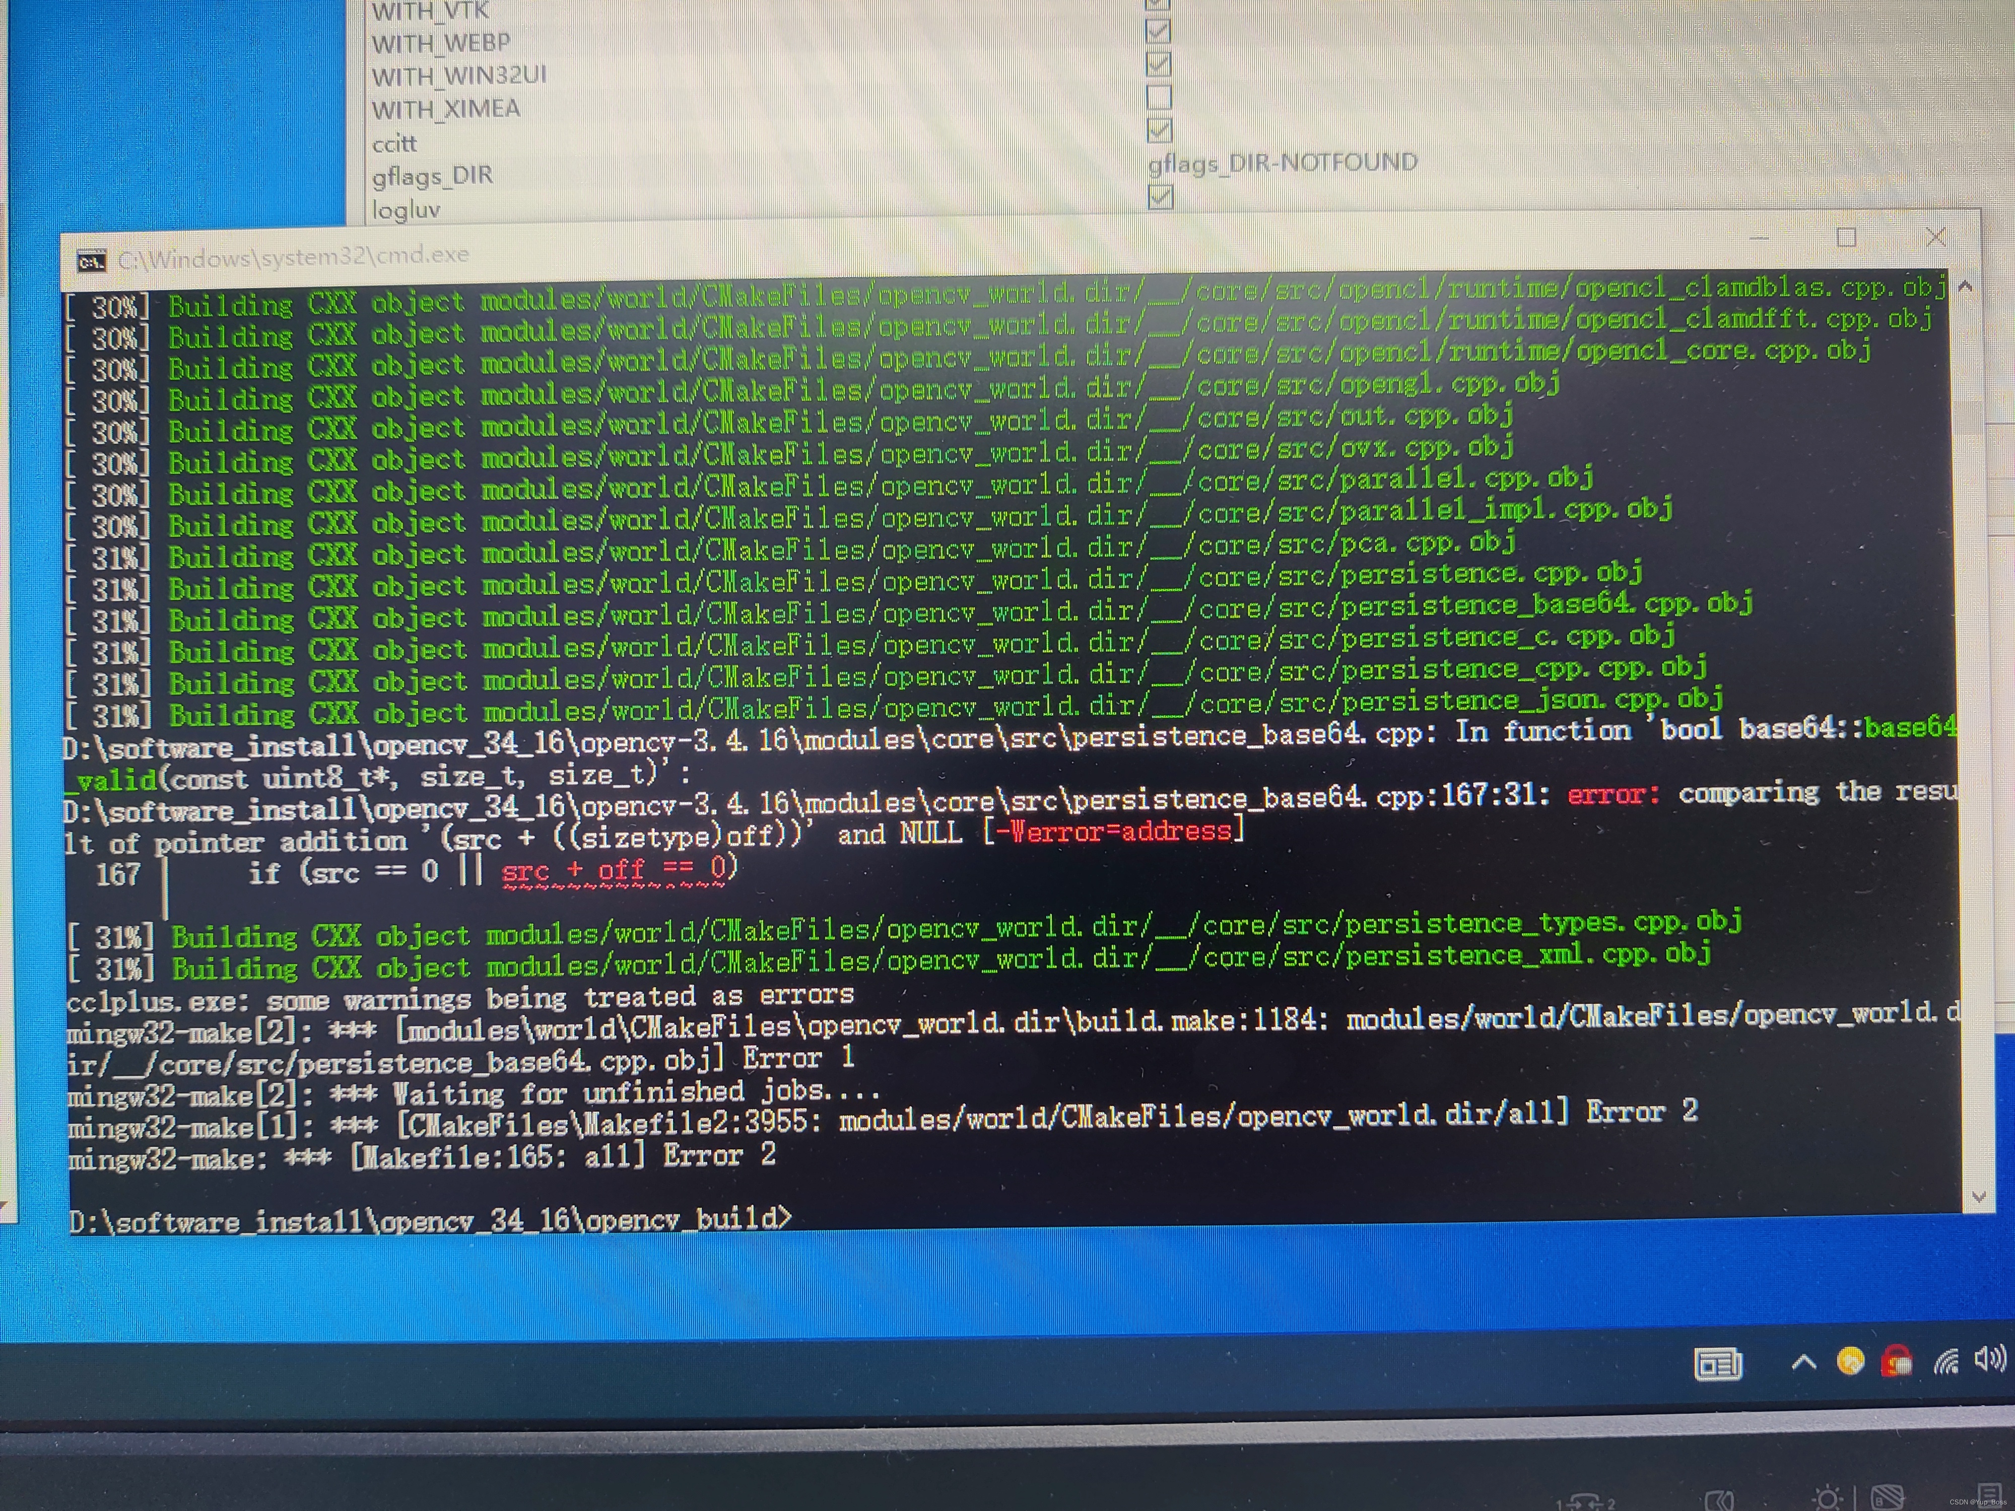Expand the hidden tray icons chevron

pos(1803,1362)
